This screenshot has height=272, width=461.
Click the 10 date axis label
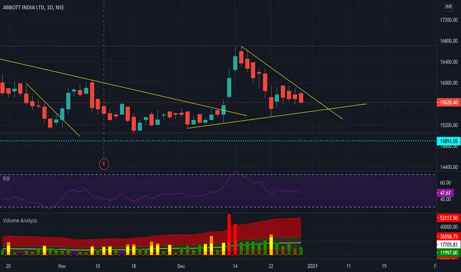click(x=97, y=266)
